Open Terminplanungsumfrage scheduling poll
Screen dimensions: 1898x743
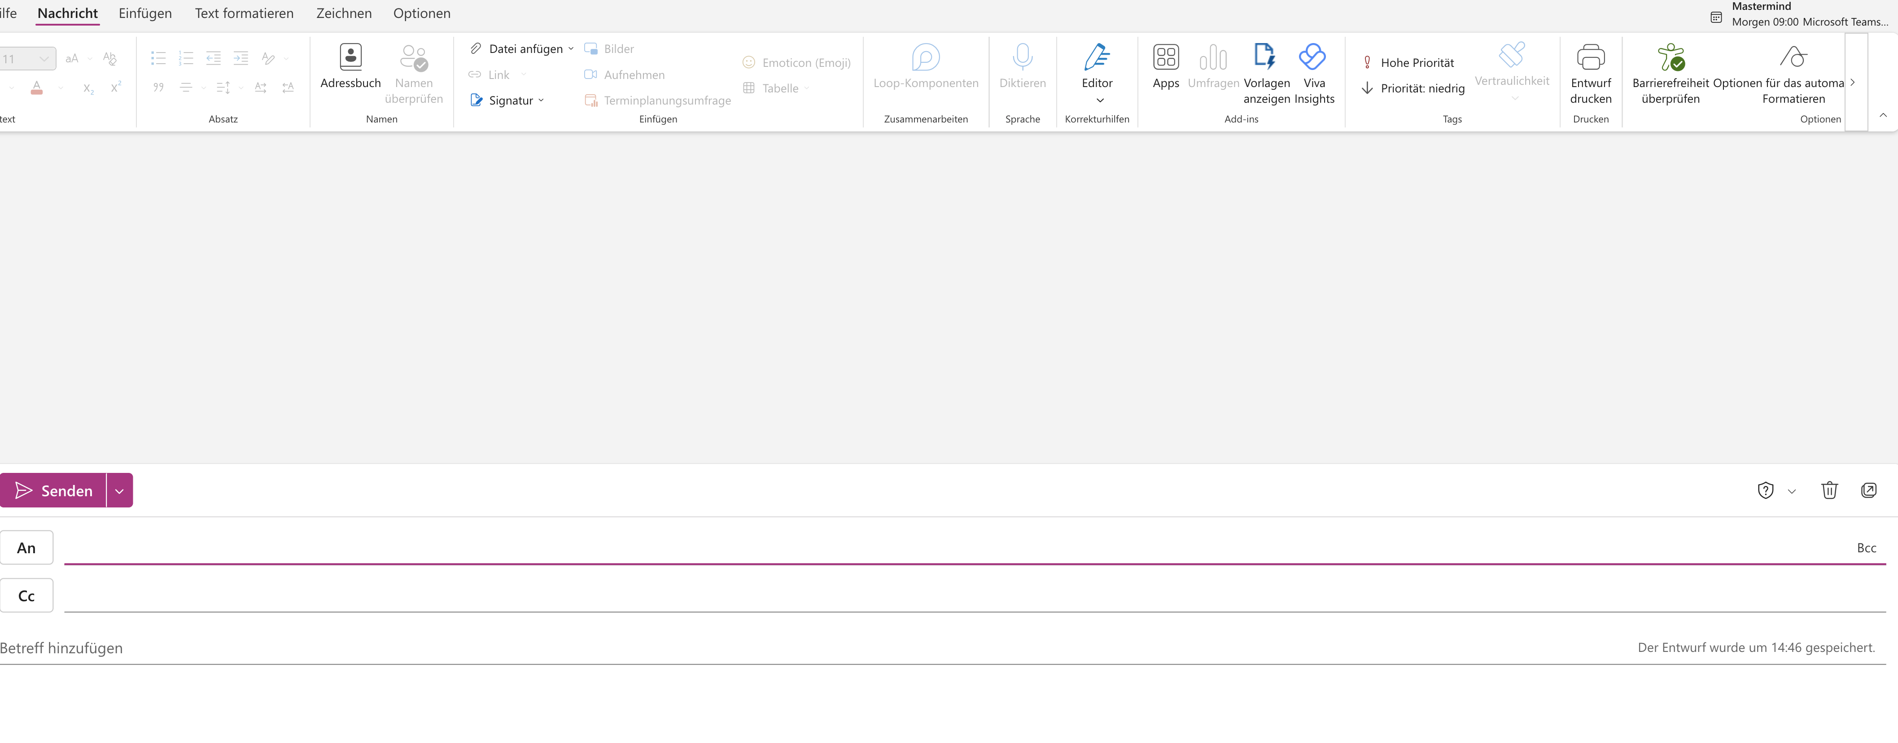pyautogui.click(x=657, y=100)
